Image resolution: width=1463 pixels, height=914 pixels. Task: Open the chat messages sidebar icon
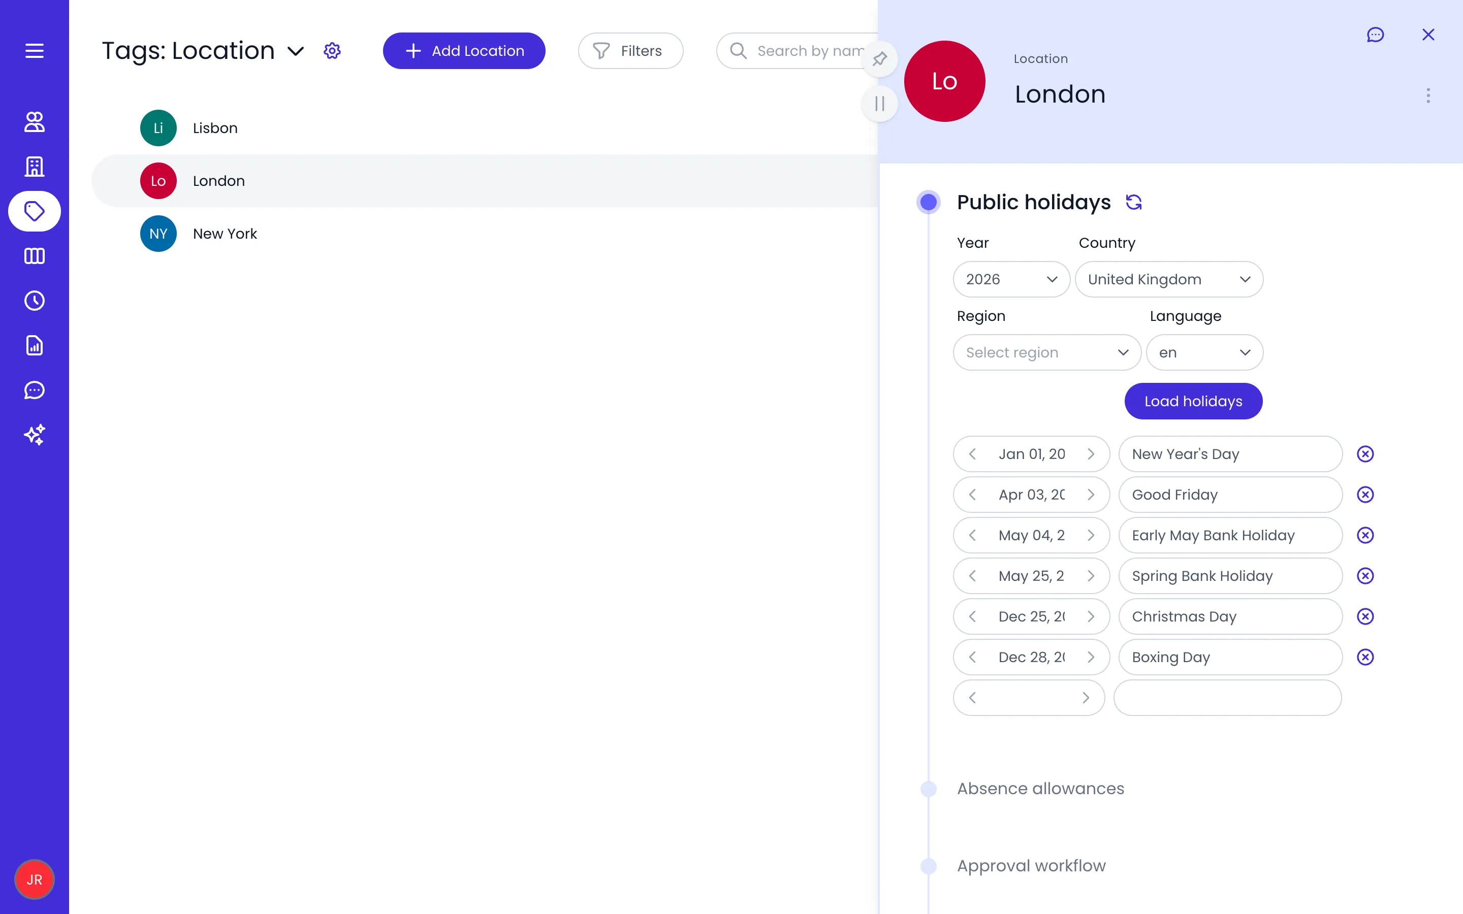tap(35, 390)
